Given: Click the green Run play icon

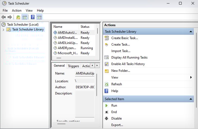Looking at the screenshot, I should coord(106,106).
